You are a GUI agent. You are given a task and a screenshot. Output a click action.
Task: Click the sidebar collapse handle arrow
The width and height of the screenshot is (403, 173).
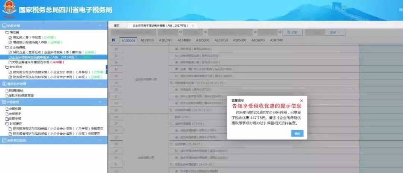(107, 69)
